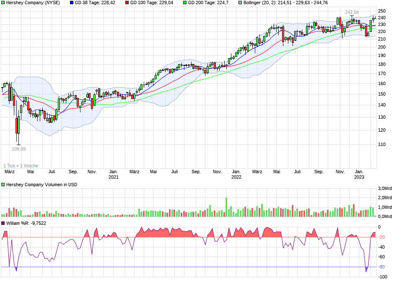394x281 pixels.
Task: Click the 2,0Mrd volume axis label
Action: click(x=385, y=198)
